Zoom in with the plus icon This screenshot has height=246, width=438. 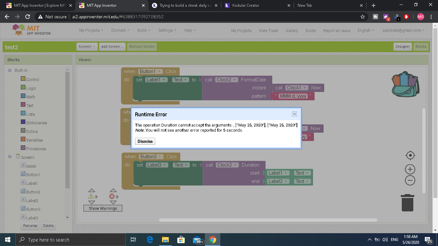410,169
